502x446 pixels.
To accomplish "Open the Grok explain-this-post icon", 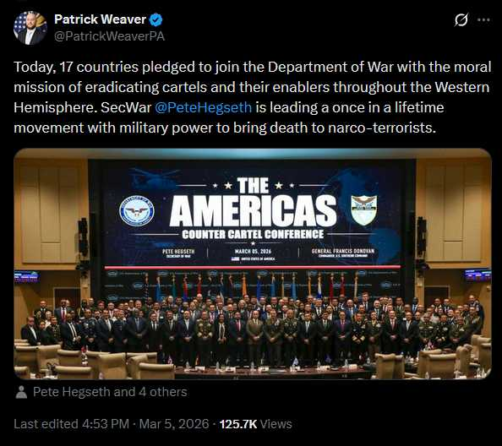I will 461,19.
